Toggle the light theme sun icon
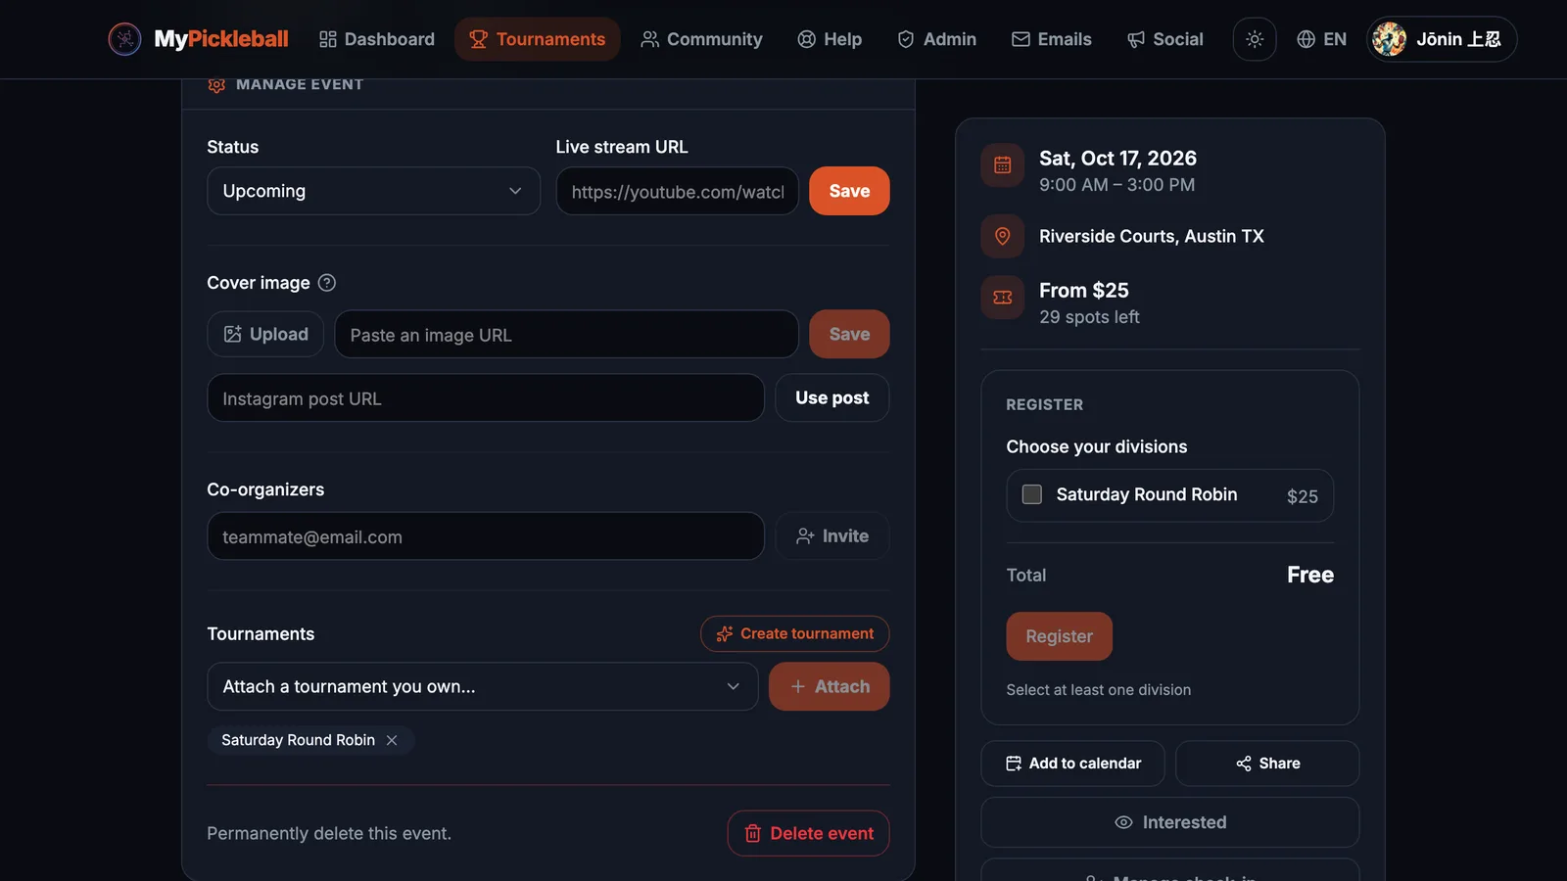This screenshot has height=881, width=1567. tap(1255, 39)
